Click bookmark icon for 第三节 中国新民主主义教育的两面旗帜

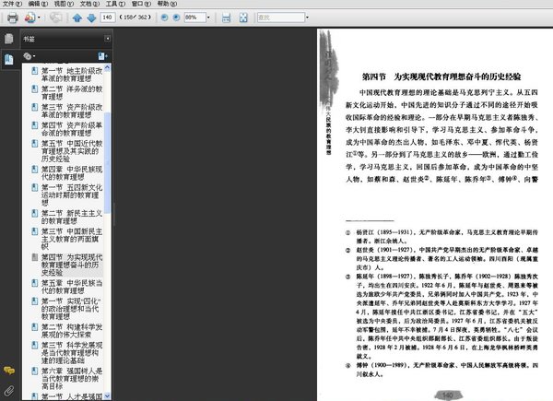(x=35, y=231)
